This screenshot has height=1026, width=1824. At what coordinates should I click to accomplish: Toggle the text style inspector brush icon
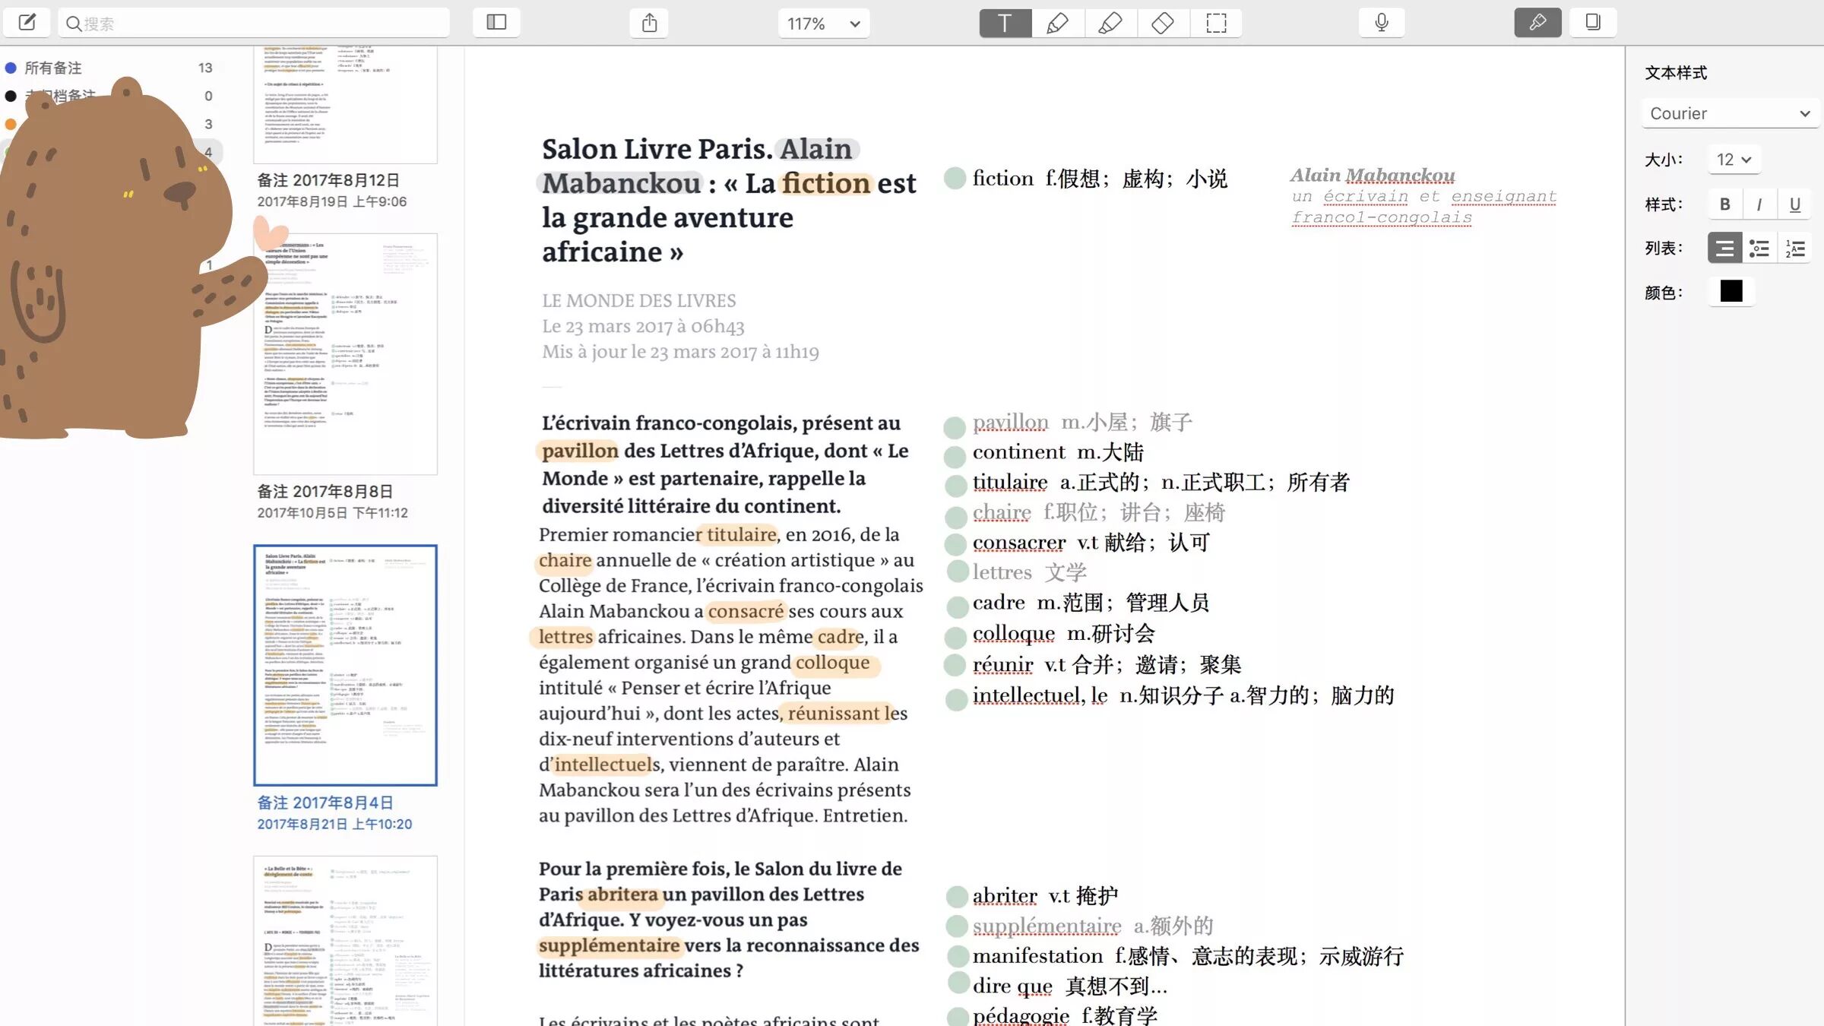[x=1537, y=23]
